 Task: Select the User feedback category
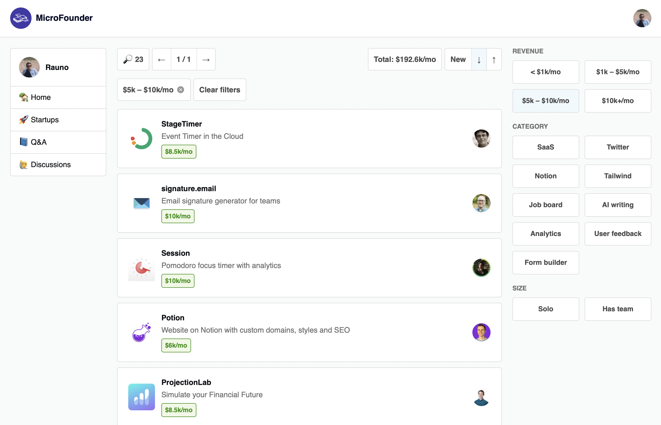(x=618, y=234)
